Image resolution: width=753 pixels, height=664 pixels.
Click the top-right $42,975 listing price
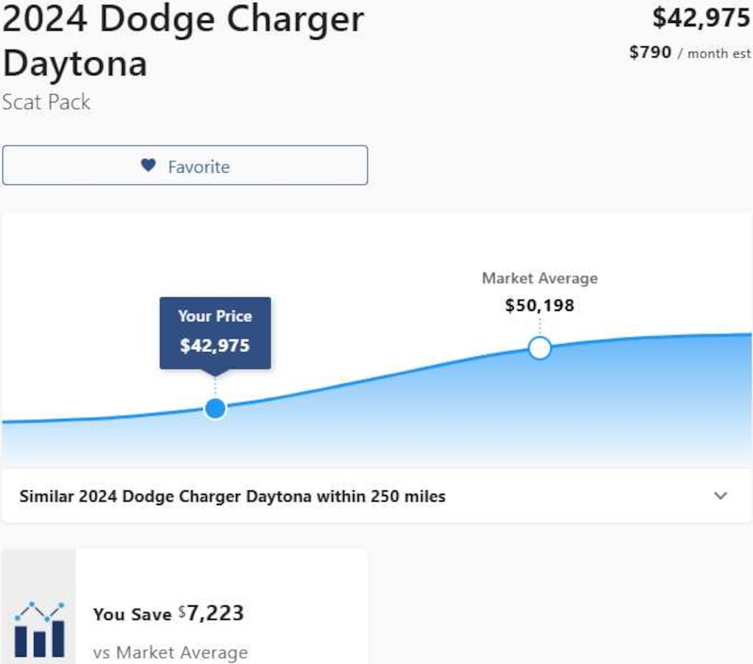pyautogui.click(x=701, y=18)
